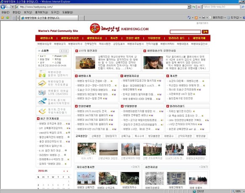Screen dimensions: 245x193
Task: Open 해병대소개 in the red navigation bar
Action: click(x=46, y=38)
